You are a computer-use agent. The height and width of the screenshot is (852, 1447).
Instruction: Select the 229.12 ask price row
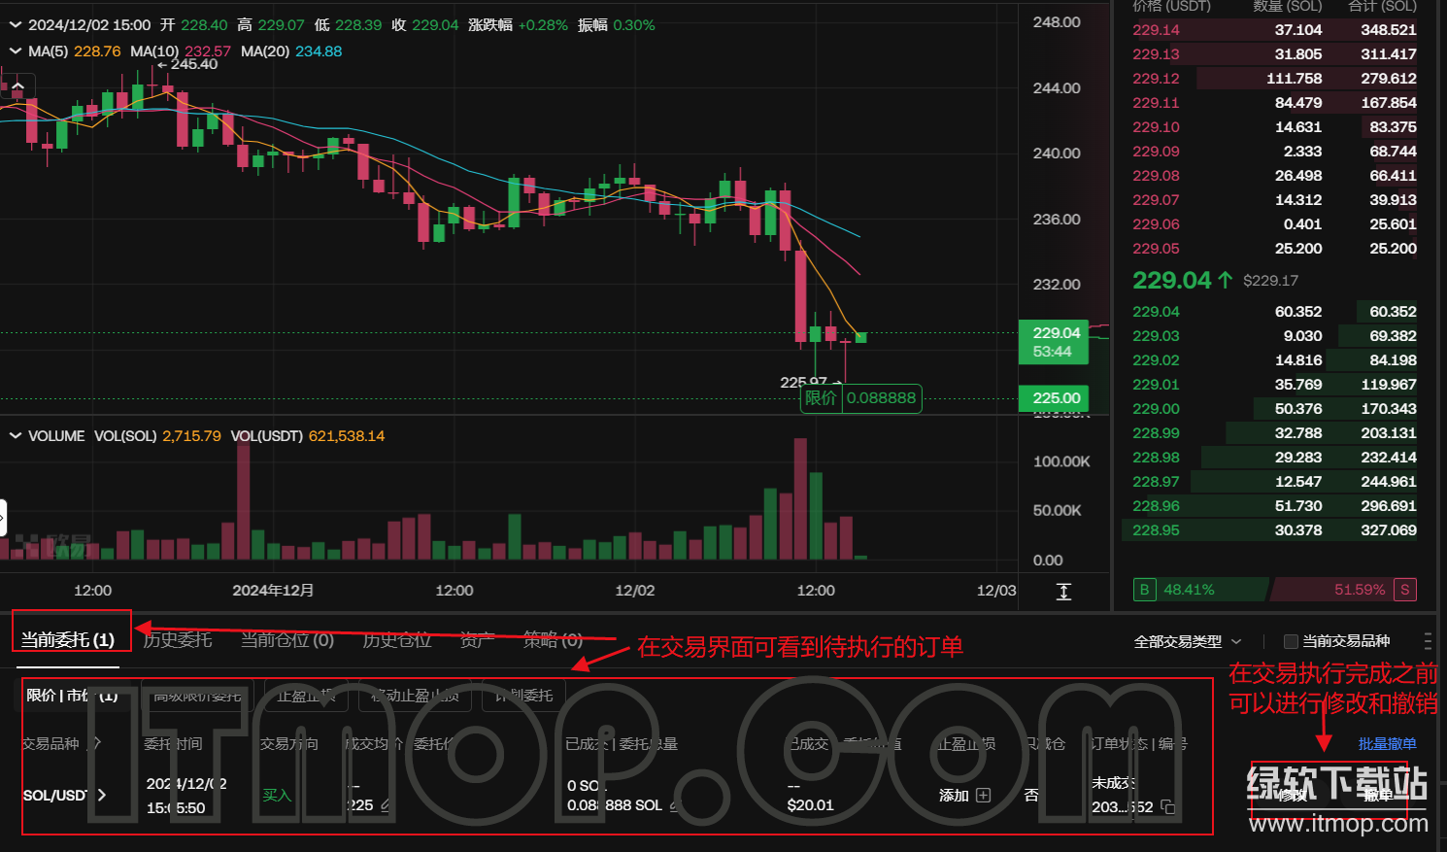[1274, 79]
